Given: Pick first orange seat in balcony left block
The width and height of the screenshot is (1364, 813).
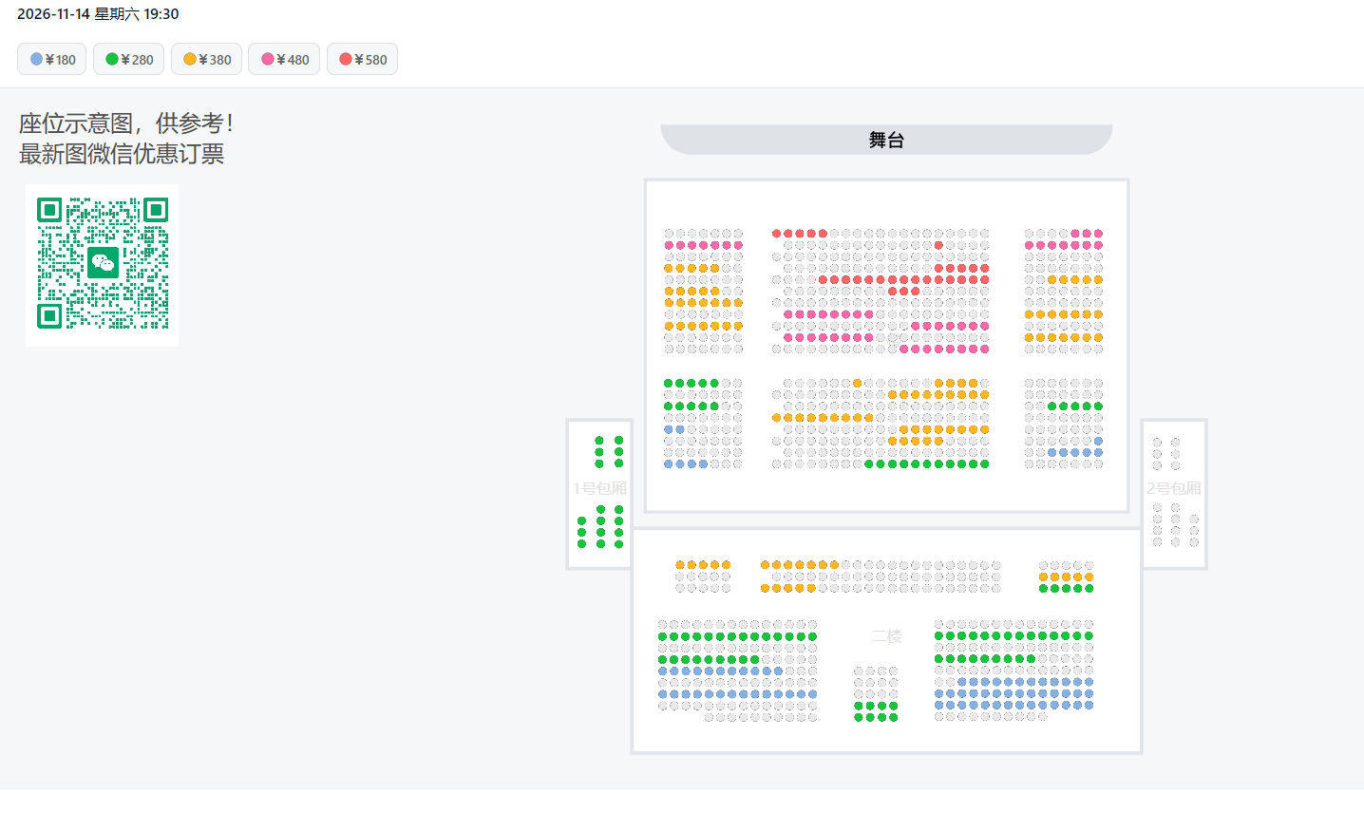Looking at the screenshot, I should tap(680, 565).
